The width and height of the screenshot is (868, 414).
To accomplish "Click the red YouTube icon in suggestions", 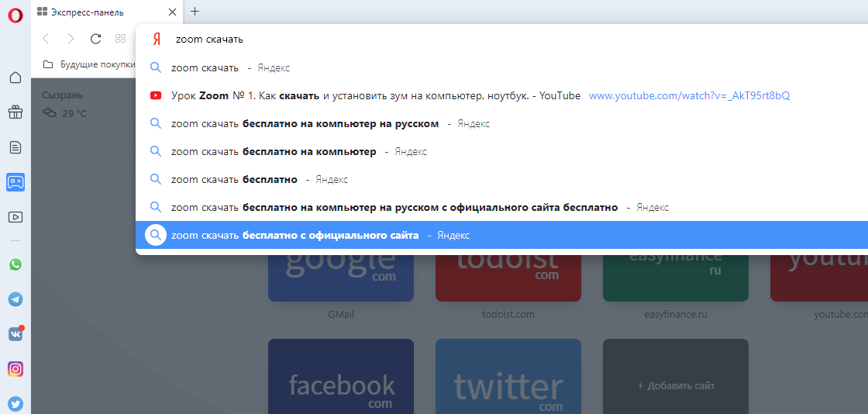I will coord(156,96).
